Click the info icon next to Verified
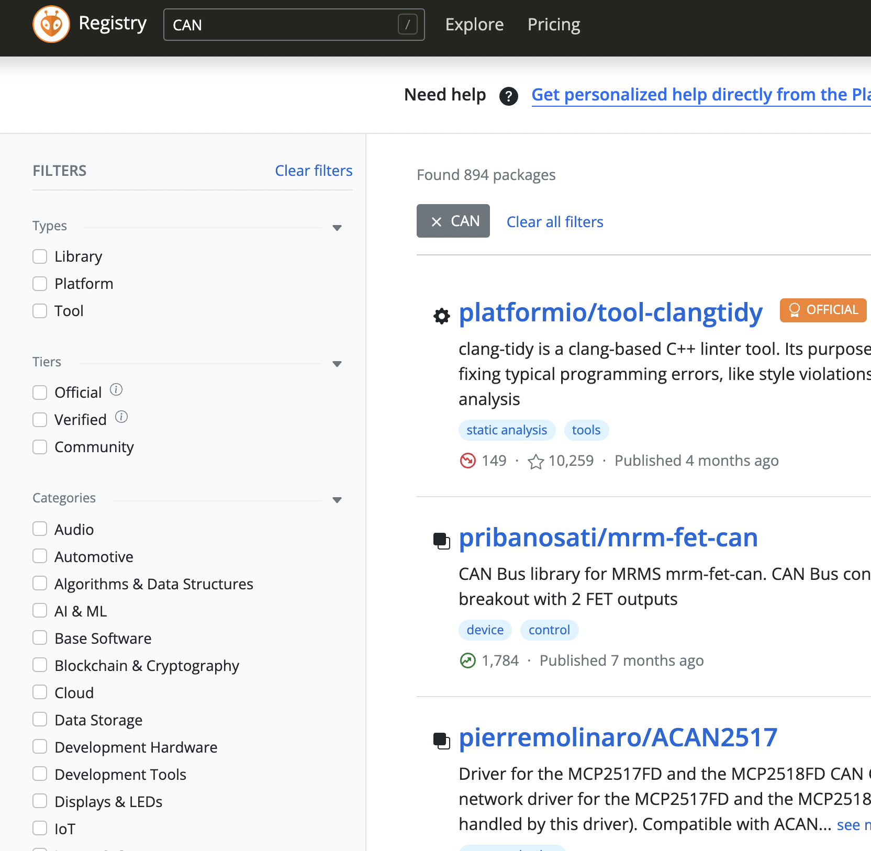 121,417
